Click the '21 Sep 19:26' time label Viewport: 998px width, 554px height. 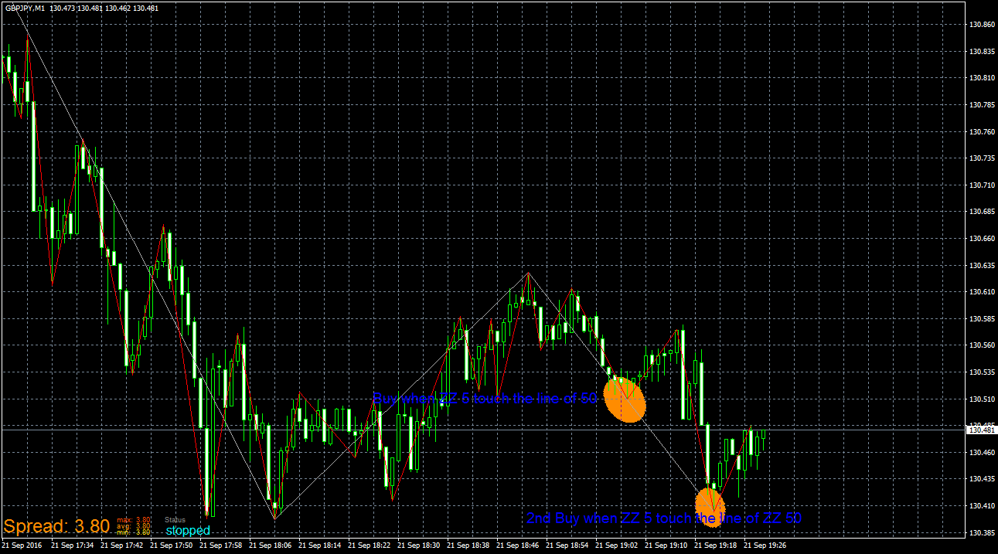[x=765, y=546]
